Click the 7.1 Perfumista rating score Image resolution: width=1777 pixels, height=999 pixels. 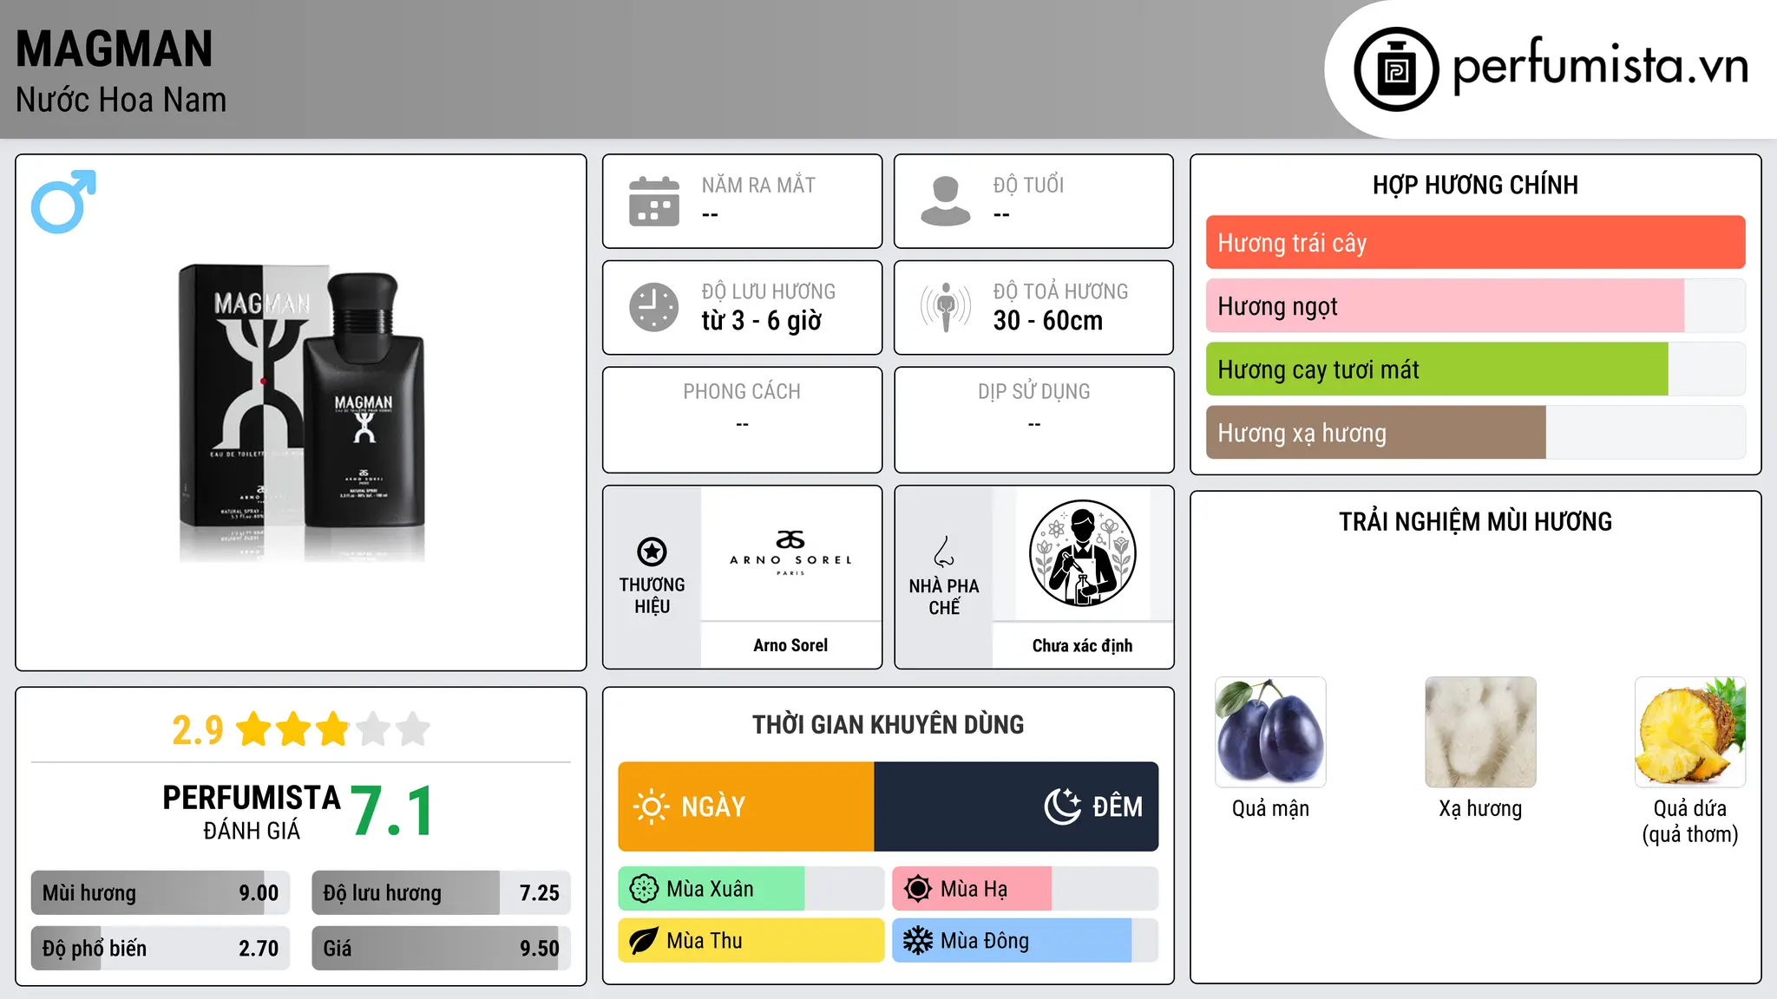[392, 811]
